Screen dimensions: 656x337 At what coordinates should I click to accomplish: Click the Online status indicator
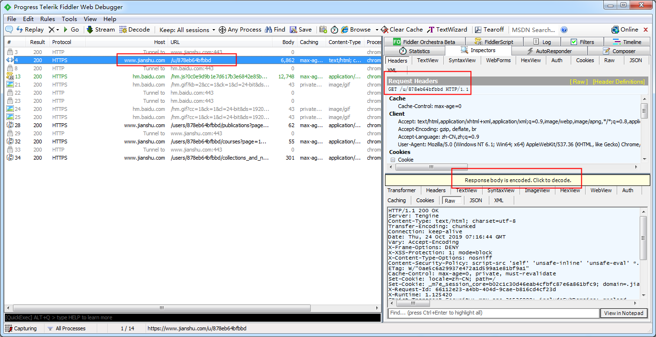point(625,30)
